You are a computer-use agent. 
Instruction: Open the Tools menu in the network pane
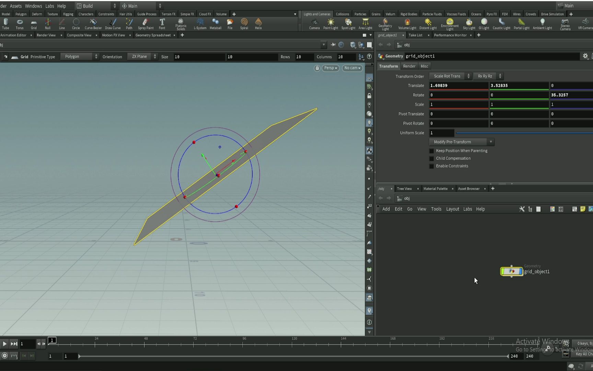tap(436, 209)
